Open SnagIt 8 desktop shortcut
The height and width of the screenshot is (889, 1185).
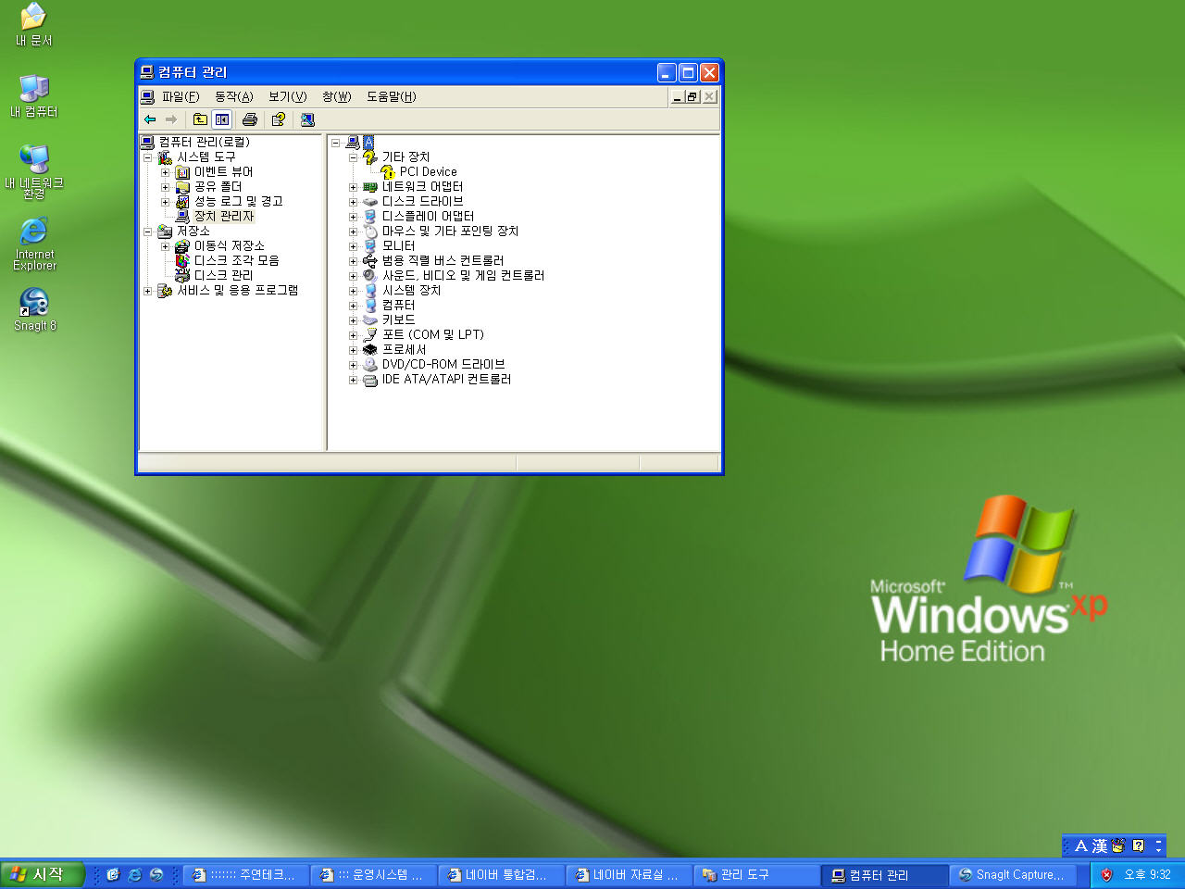34,309
